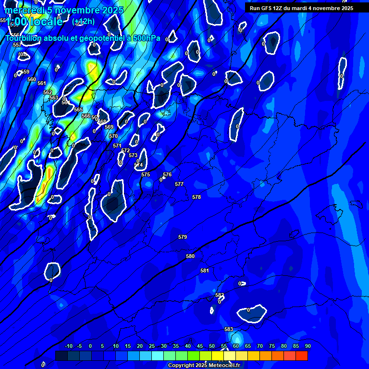Click the 560 contour label at left
Screen dimensions: 369x369
pyautogui.click(x=32, y=79)
